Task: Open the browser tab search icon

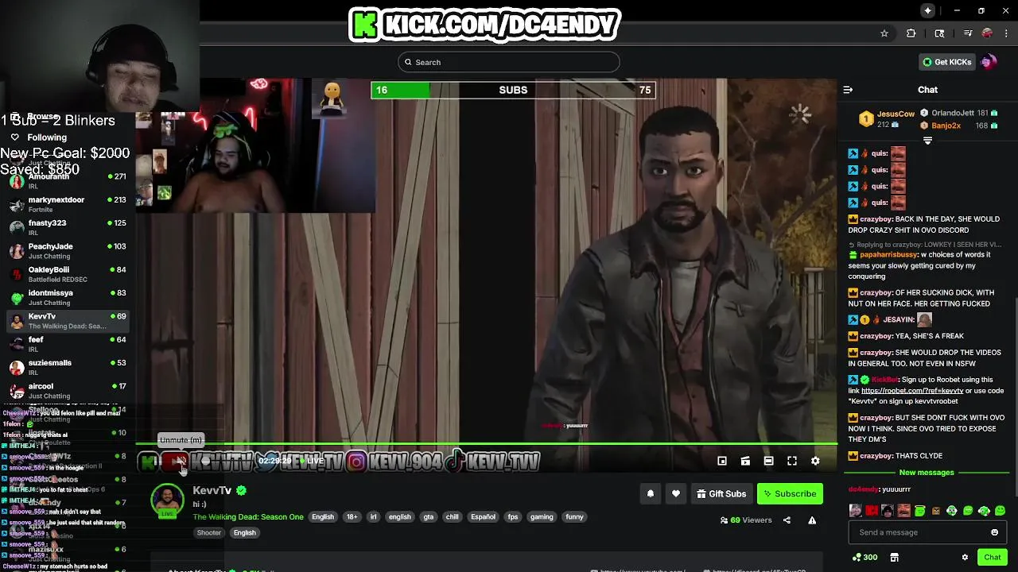Action: [x=939, y=33]
